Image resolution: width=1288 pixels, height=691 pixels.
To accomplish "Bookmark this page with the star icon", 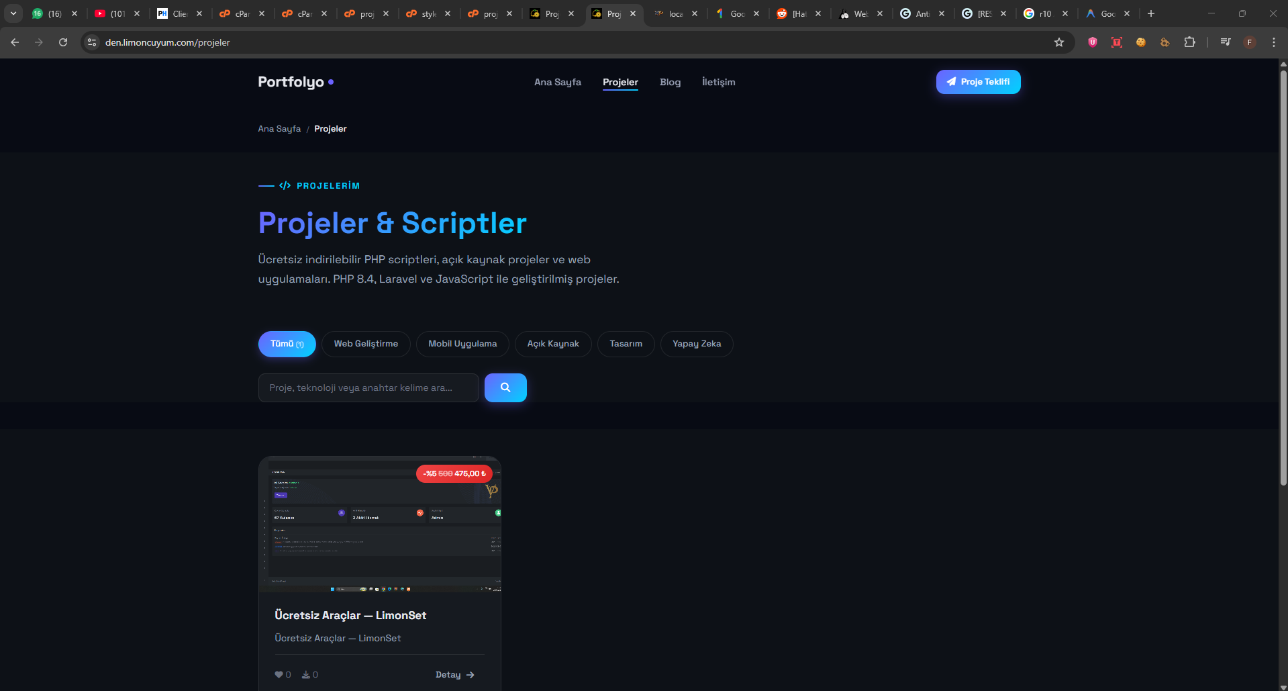I will click(x=1059, y=42).
